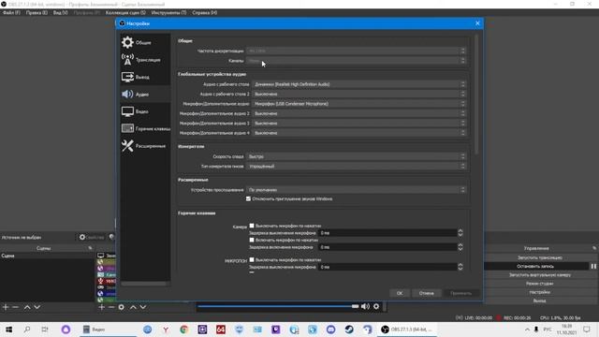Toggle Отключить приглушение звуков Windows checkbox
Screen dimensions: 599x337
pyautogui.click(x=248, y=198)
